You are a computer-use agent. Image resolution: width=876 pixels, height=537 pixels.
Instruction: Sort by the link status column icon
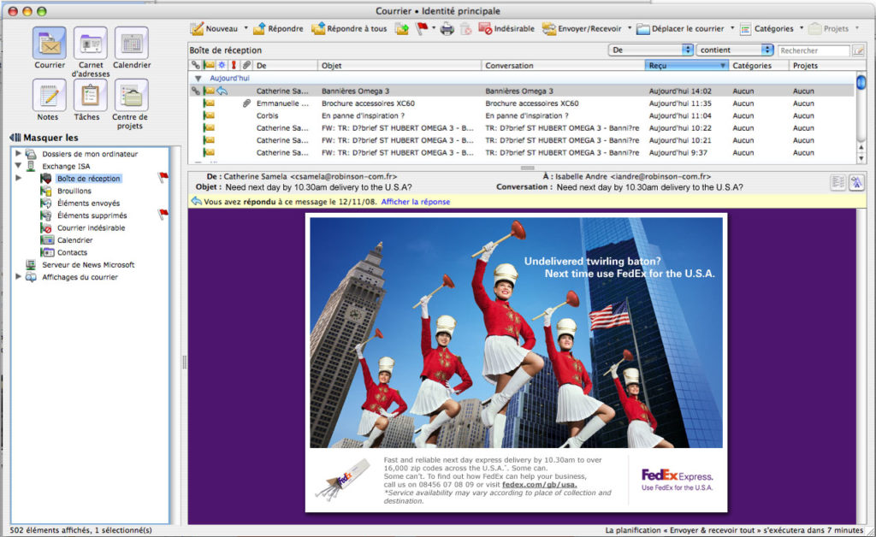click(196, 65)
